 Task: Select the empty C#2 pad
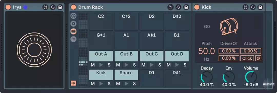126,22
